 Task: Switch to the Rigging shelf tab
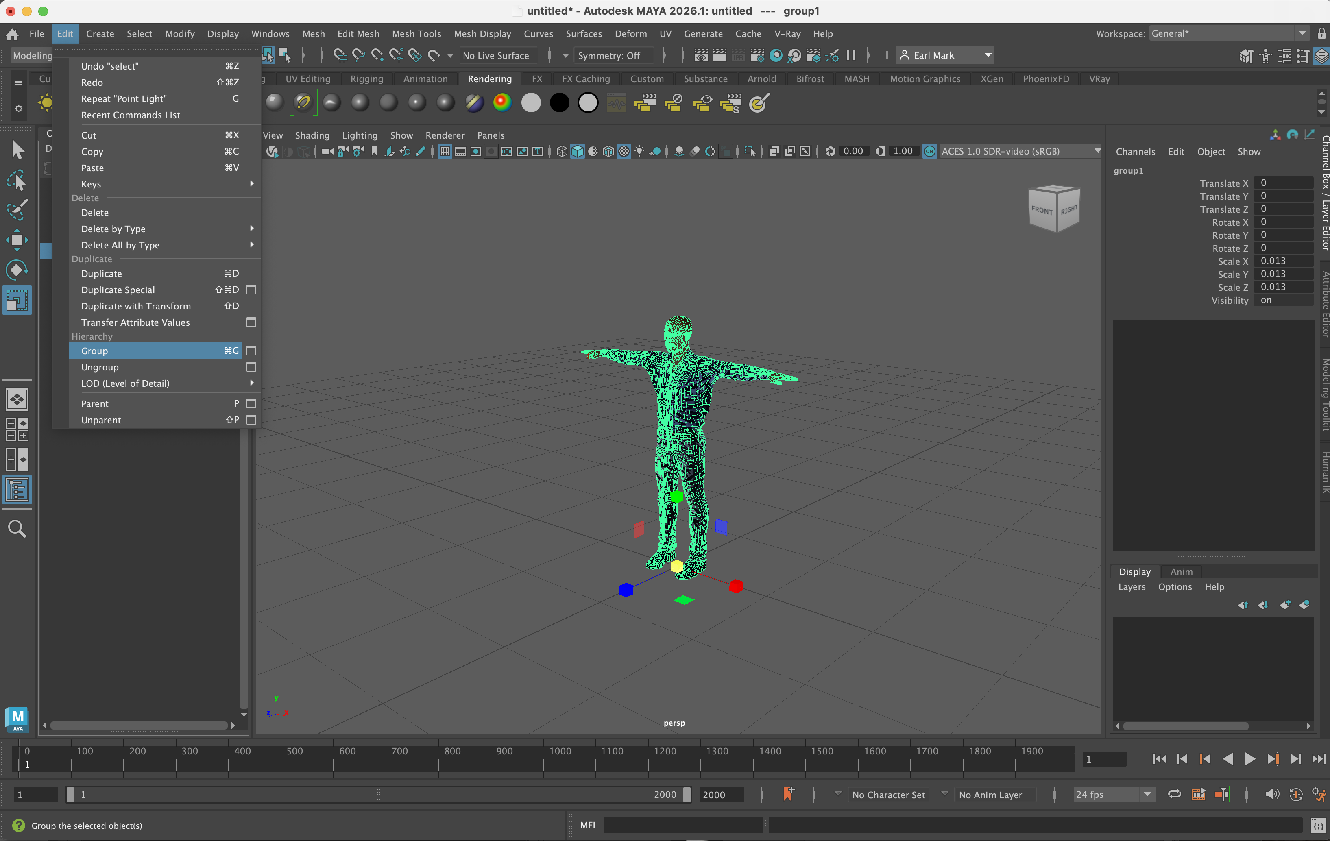pos(366,79)
